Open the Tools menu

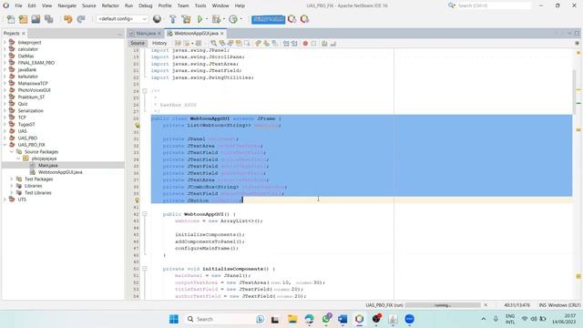pos(200,5)
